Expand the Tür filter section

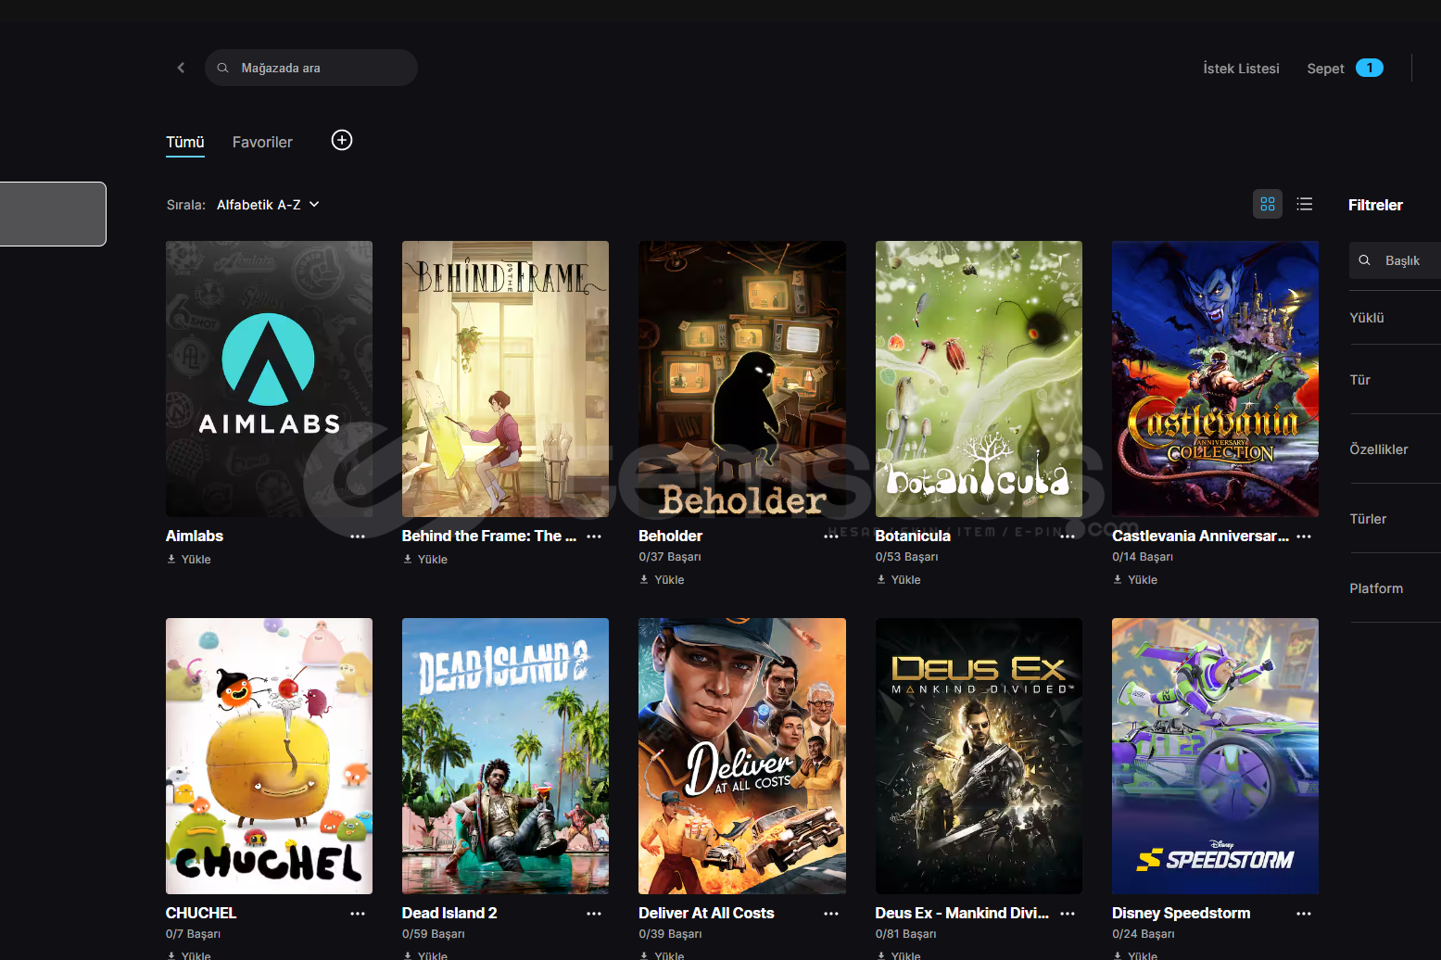click(x=1395, y=380)
